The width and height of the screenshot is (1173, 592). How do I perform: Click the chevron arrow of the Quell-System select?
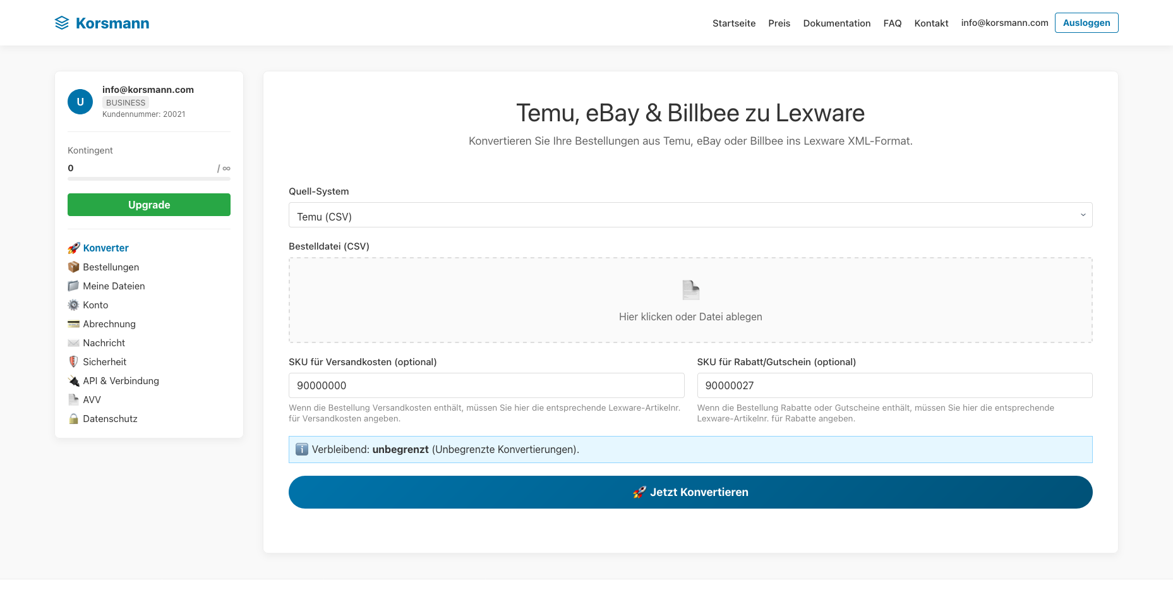coord(1083,215)
